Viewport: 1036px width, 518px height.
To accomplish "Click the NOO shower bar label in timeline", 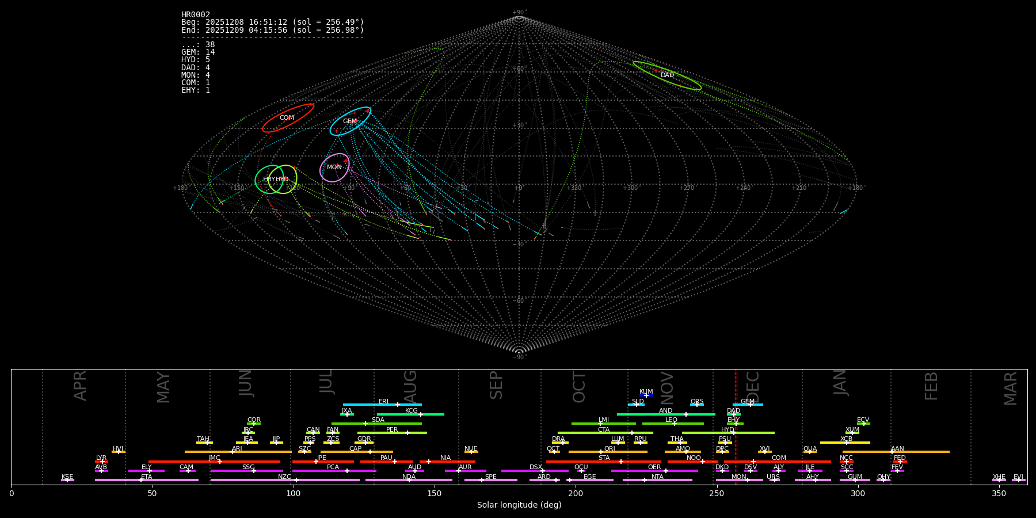I will click(x=694, y=458).
